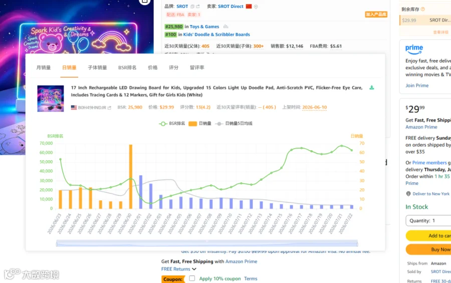Click the Add to cart button
The image size is (451, 283).
click(x=428, y=235)
